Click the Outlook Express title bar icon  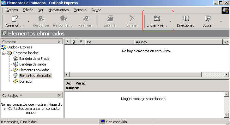pos(3,3)
